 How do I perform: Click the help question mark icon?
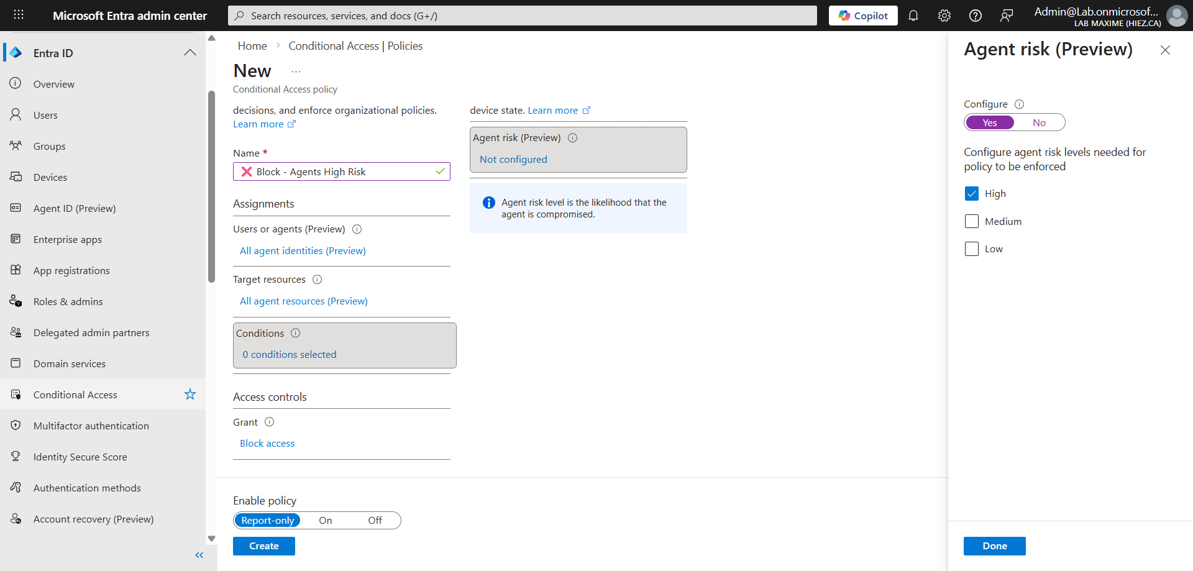coord(975,16)
